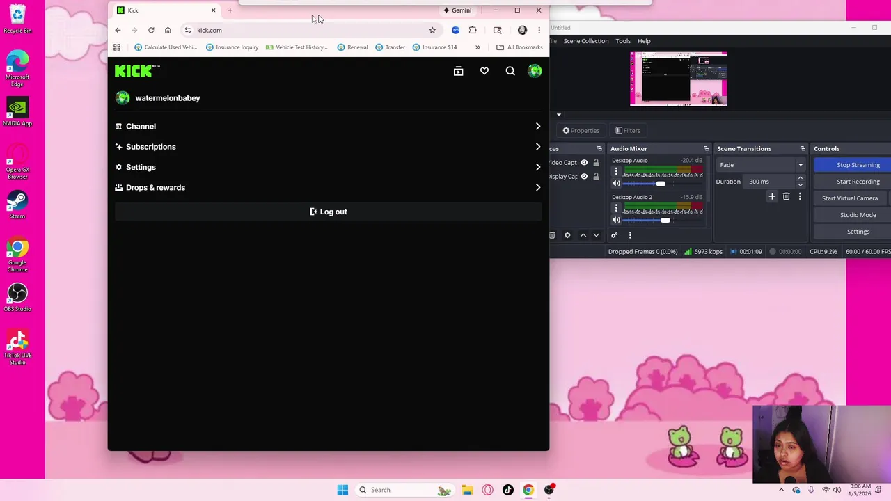
Task: Delete scene transition with trash icon
Action: tap(786, 197)
